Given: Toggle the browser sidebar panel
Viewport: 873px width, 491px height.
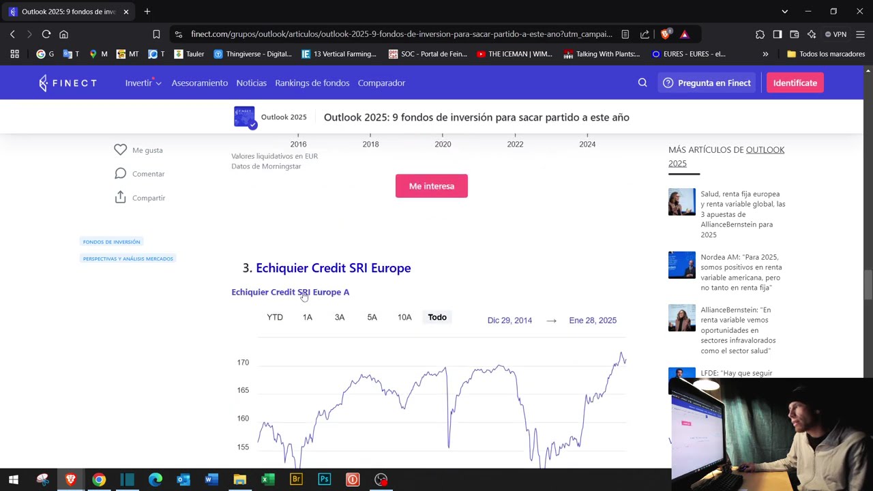Looking at the screenshot, I should click(777, 34).
